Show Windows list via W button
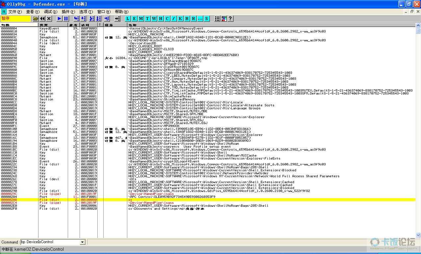The width and height of the screenshot is (421, 254). pyautogui.click(x=154, y=19)
